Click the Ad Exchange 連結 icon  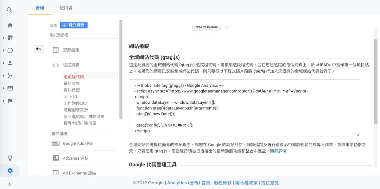coord(56,173)
